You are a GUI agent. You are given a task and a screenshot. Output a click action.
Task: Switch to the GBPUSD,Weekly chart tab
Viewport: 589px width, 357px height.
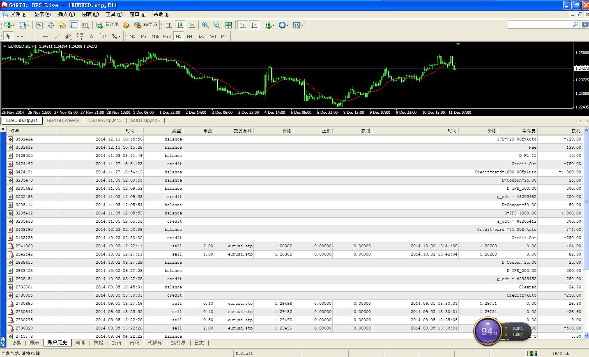click(x=63, y=120)
